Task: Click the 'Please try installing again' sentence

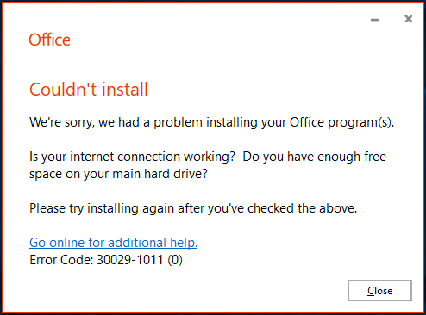Action: [193, 208]
